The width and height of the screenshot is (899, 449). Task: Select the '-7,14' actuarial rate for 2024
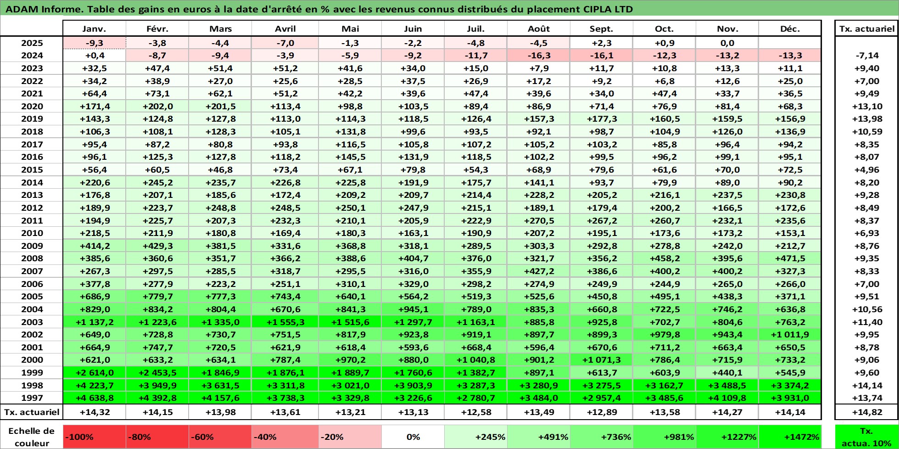click(x=866, y=56)
